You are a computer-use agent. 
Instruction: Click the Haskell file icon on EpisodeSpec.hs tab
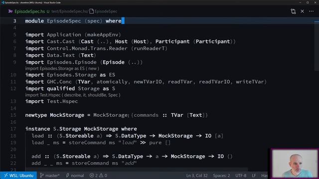pos(10,11)
